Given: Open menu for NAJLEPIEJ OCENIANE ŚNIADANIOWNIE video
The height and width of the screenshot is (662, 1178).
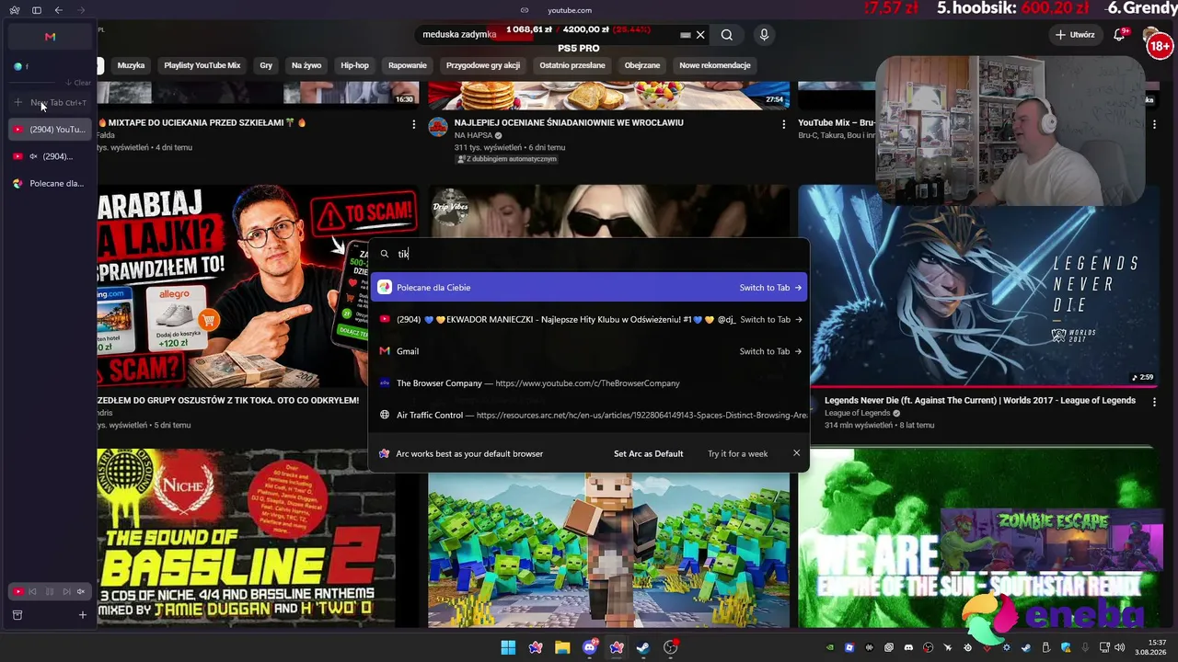Looking at the screenshot, I should coord(784,124).
